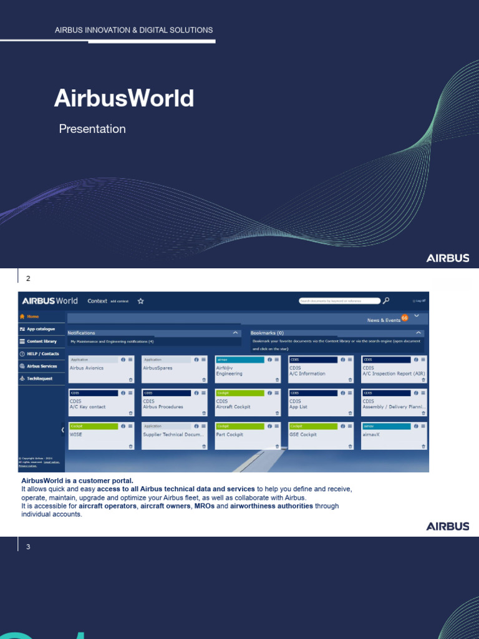Click the document search input field
Viewport: 479px width, 639px height.
click(340, 301)
